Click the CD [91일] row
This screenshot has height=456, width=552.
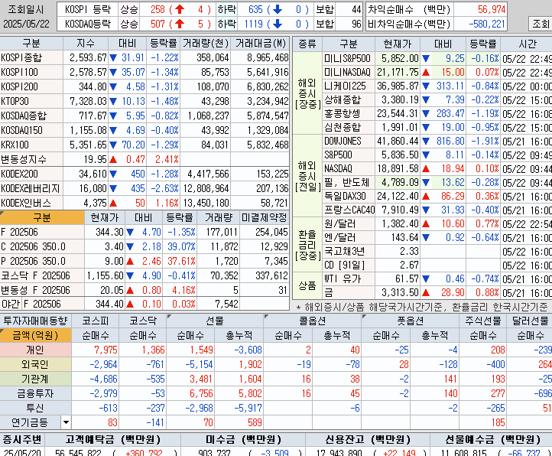click(x=437, y=265)
